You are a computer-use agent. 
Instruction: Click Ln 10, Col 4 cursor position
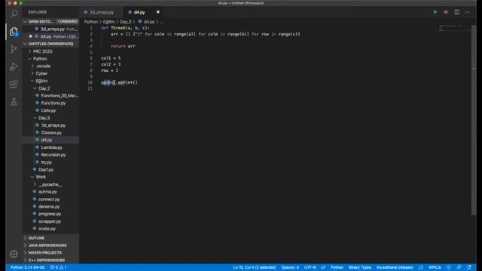255,267
